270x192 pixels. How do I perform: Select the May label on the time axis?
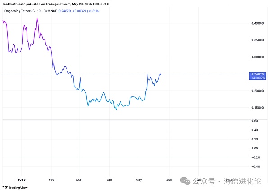click(139, 179)
